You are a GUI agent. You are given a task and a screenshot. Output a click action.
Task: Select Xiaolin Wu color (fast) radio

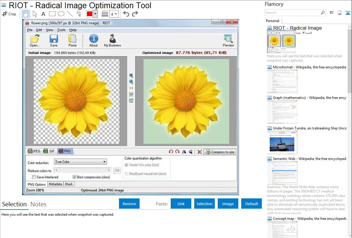pos(126,165)
